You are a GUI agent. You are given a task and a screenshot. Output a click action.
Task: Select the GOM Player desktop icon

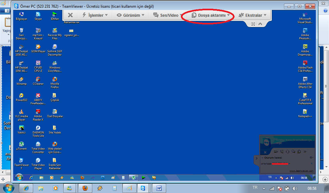tap(38, 49)
